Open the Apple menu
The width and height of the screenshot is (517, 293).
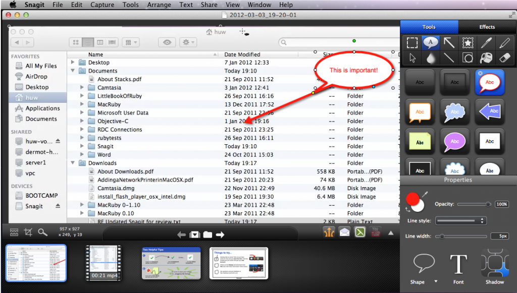(13, 5)
